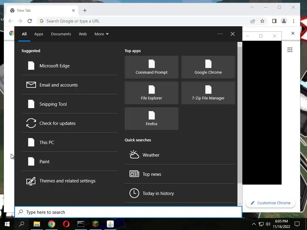Open volume control tray icon
Screen dimensions: 307x230
click(x=268, y=224)
